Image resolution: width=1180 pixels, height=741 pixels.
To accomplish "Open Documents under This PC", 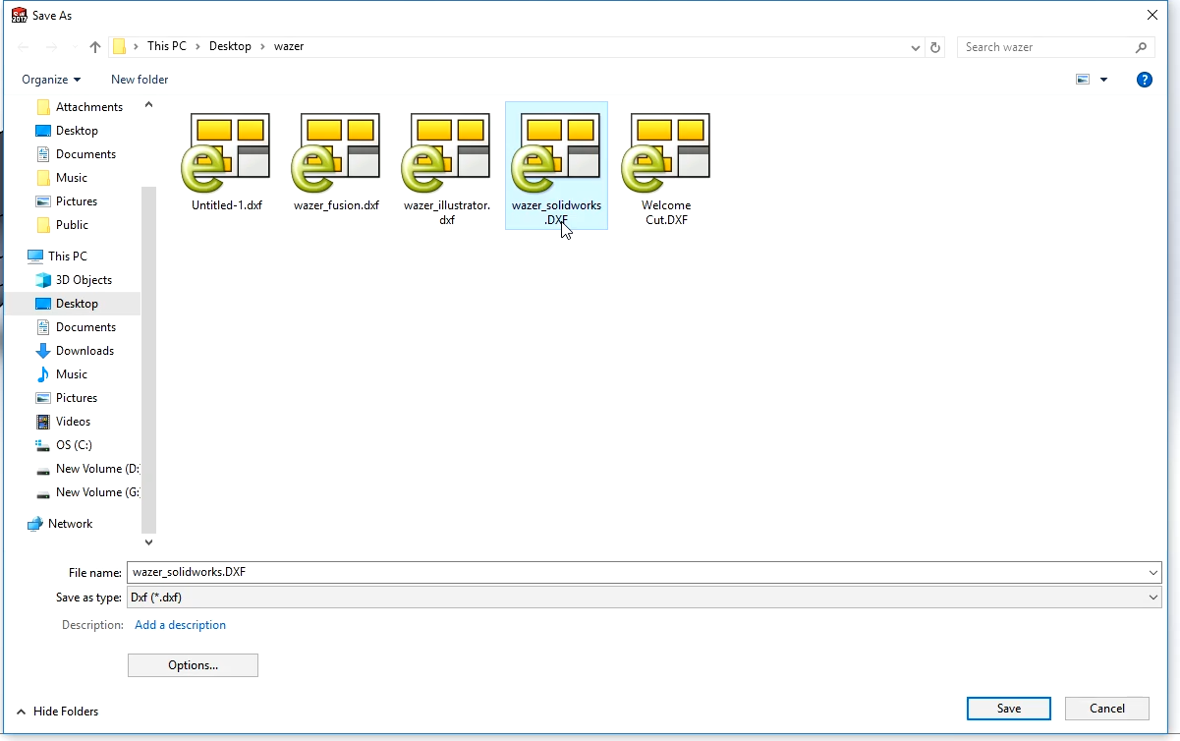I will point(76,327).
